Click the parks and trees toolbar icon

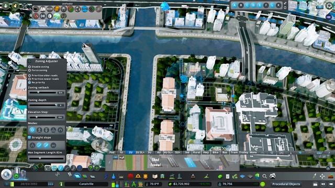click(172, 177)
